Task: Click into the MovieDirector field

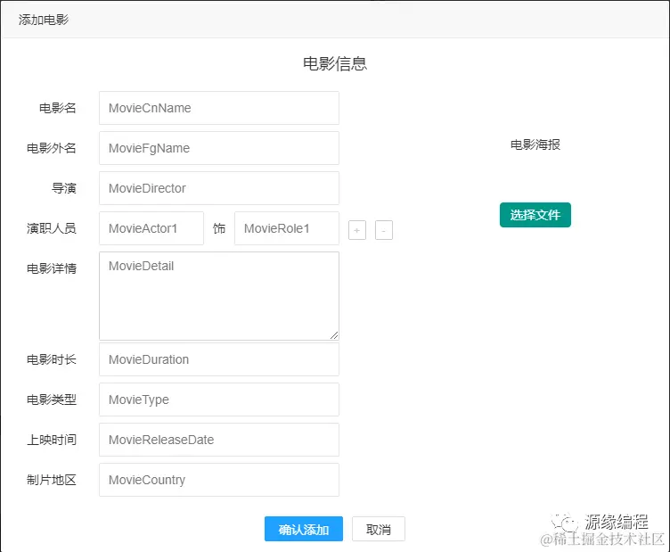Action: click(x=219, y=188)
